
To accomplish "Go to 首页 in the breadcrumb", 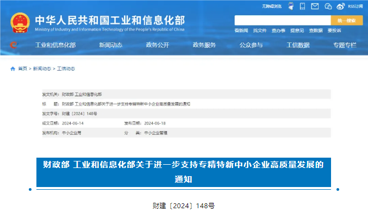I will 22,68.
